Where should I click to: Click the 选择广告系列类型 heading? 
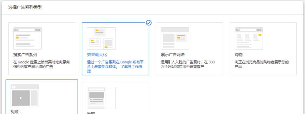pyautogui.click(x=25, y=7)
